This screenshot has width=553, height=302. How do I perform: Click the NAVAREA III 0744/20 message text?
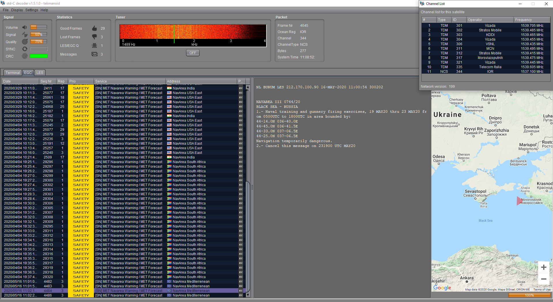point(278,102)
